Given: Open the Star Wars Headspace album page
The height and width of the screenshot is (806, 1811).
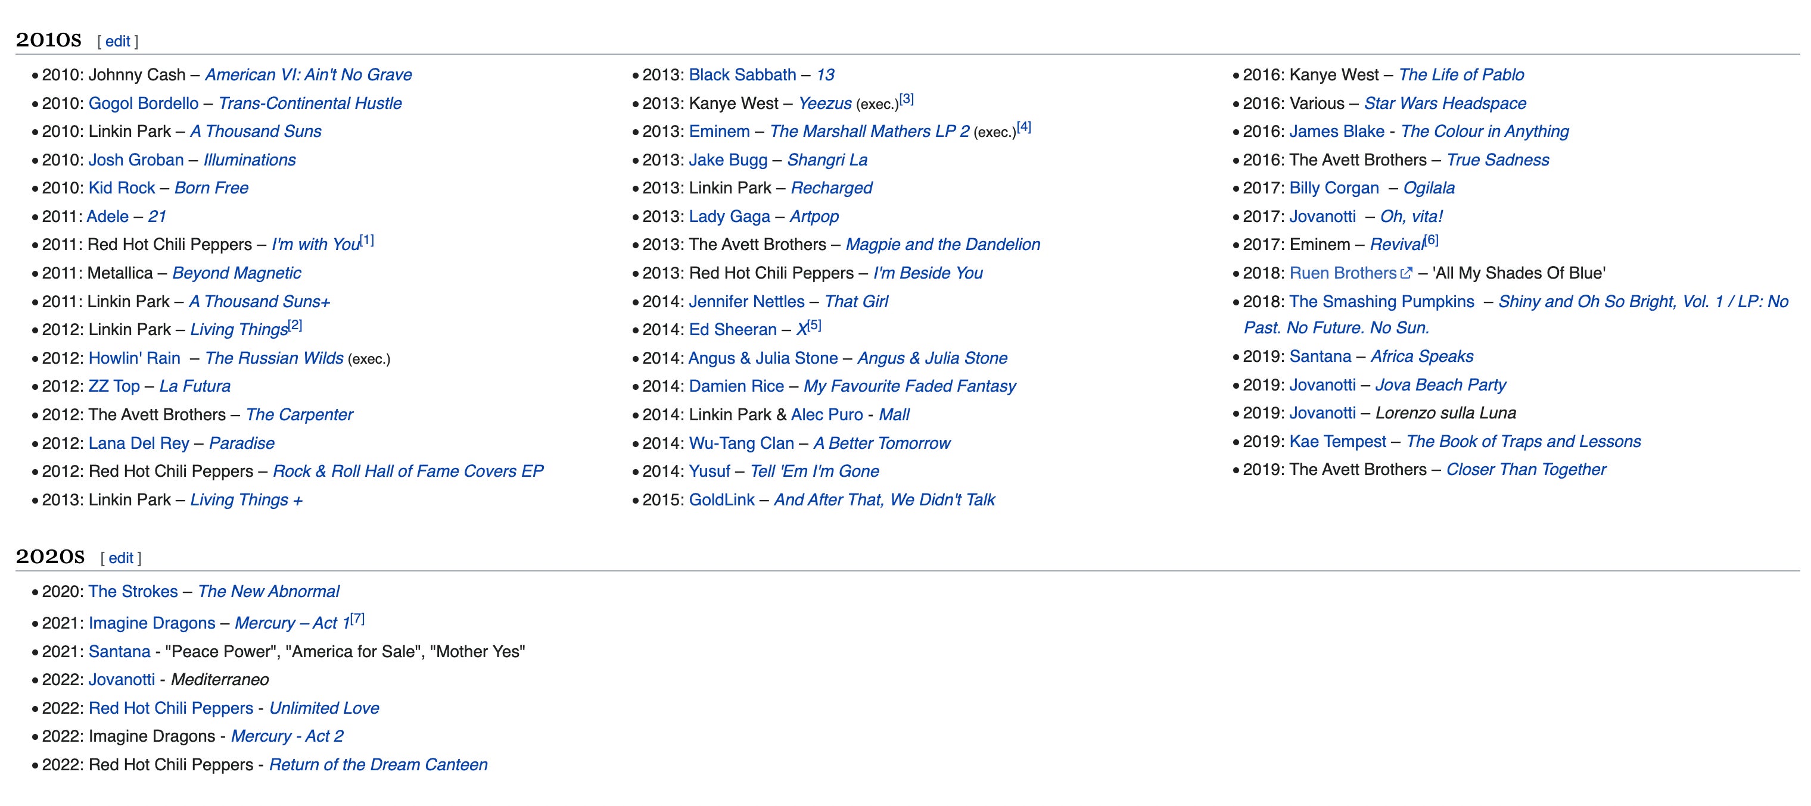Looking at the screenshot, I should point(1445,104).
